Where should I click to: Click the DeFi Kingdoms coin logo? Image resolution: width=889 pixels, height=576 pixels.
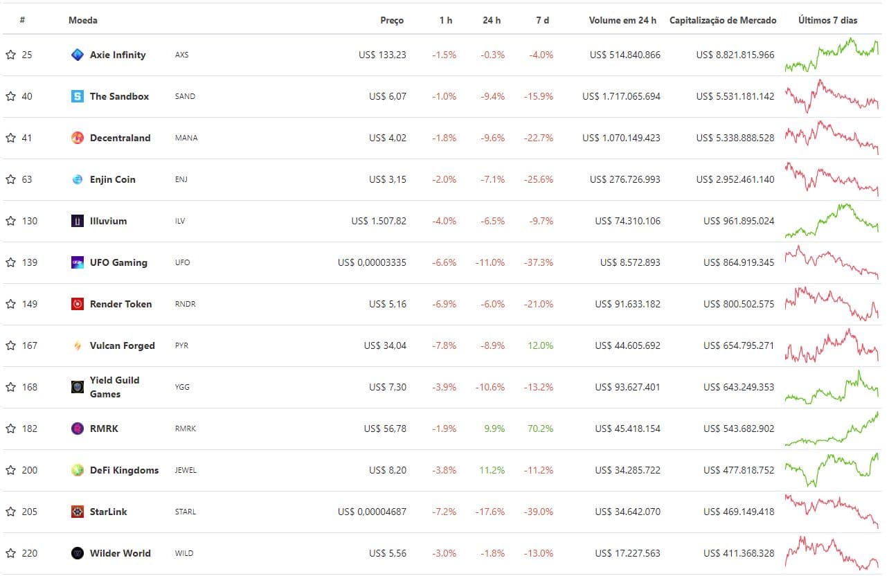click(78, 470)
